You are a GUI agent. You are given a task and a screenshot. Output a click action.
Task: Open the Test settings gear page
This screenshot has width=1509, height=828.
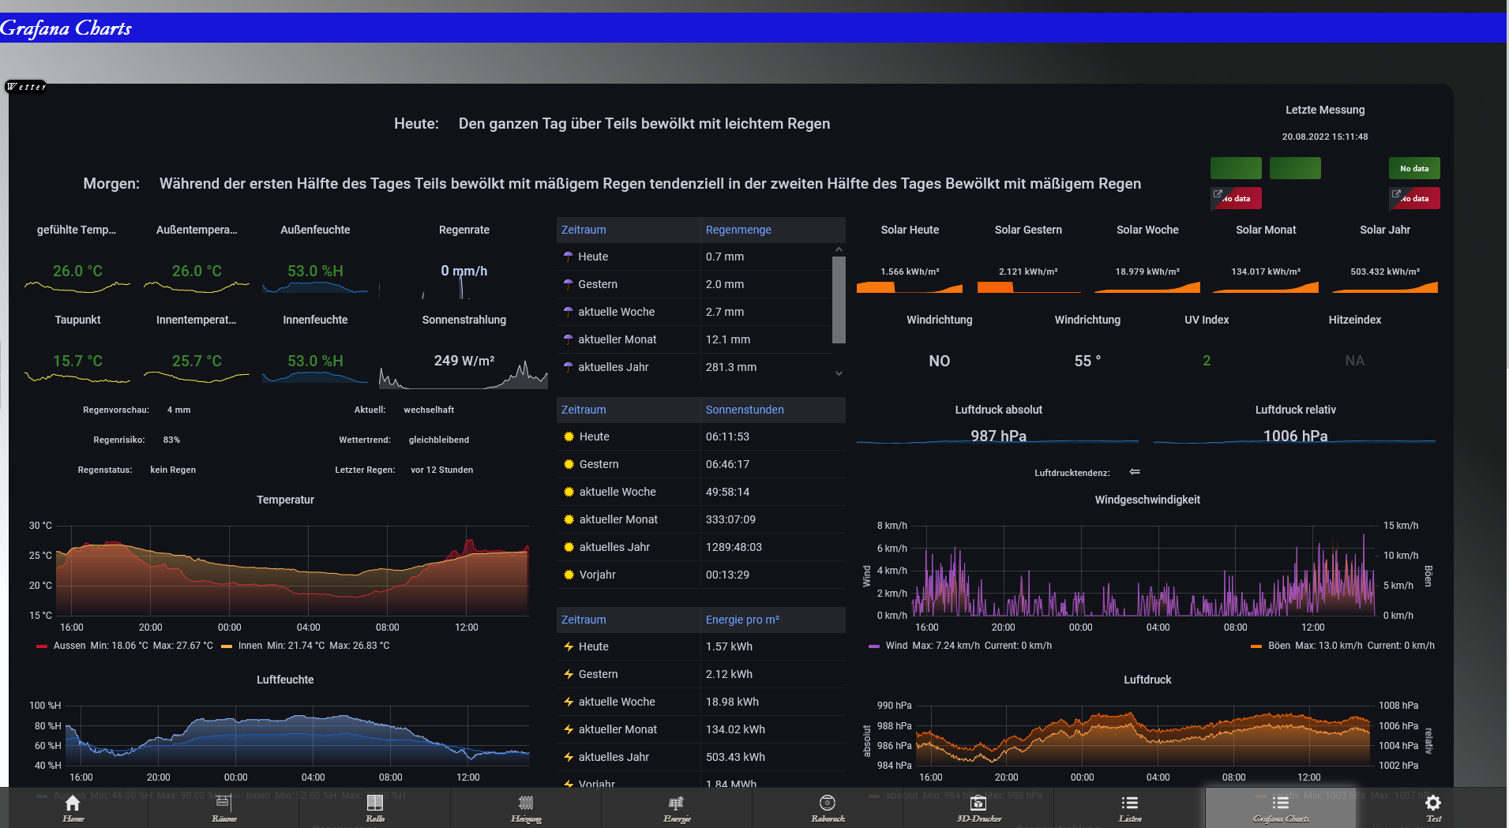[x=1432, y=807]
